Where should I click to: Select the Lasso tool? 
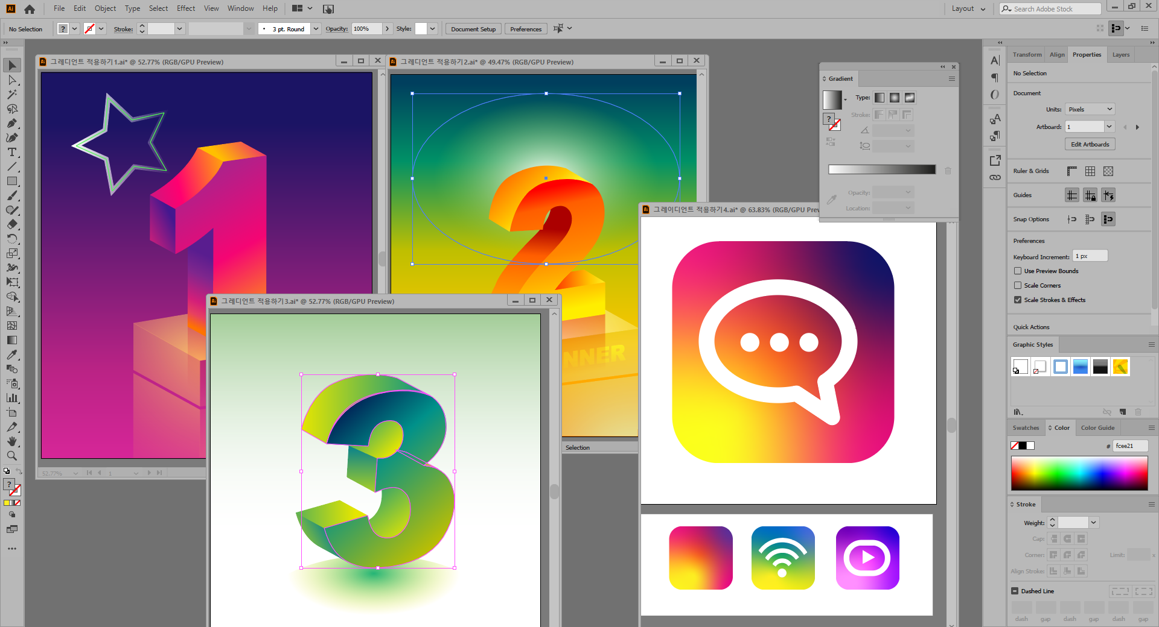coord(12,109)
